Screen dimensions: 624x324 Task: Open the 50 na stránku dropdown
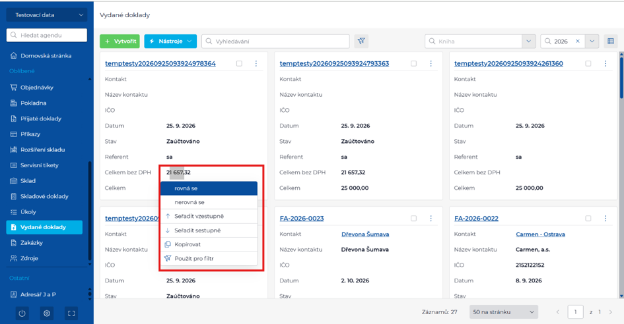point(504,312)
